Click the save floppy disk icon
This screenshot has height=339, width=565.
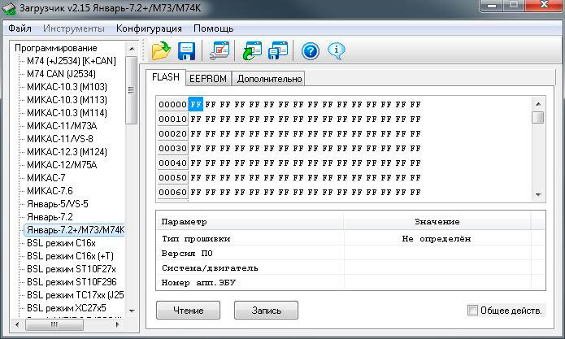click(187, 51)
